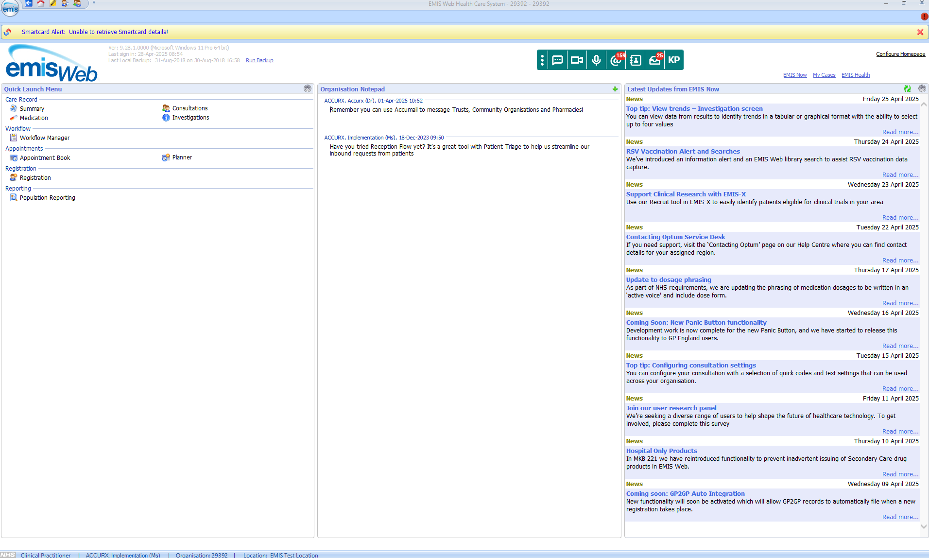Viewport: 929px width, 558px height.
Task: Open Accurx inbox tray with 25 badge
Action: pyautogui.click(x=655, y=60)
